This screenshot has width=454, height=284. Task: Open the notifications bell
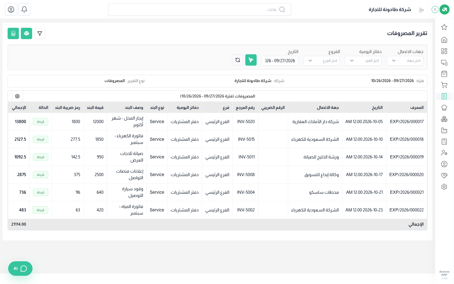[24, 9]
